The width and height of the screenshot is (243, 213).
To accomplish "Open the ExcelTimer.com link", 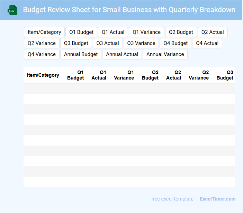I will coord(218,199).
